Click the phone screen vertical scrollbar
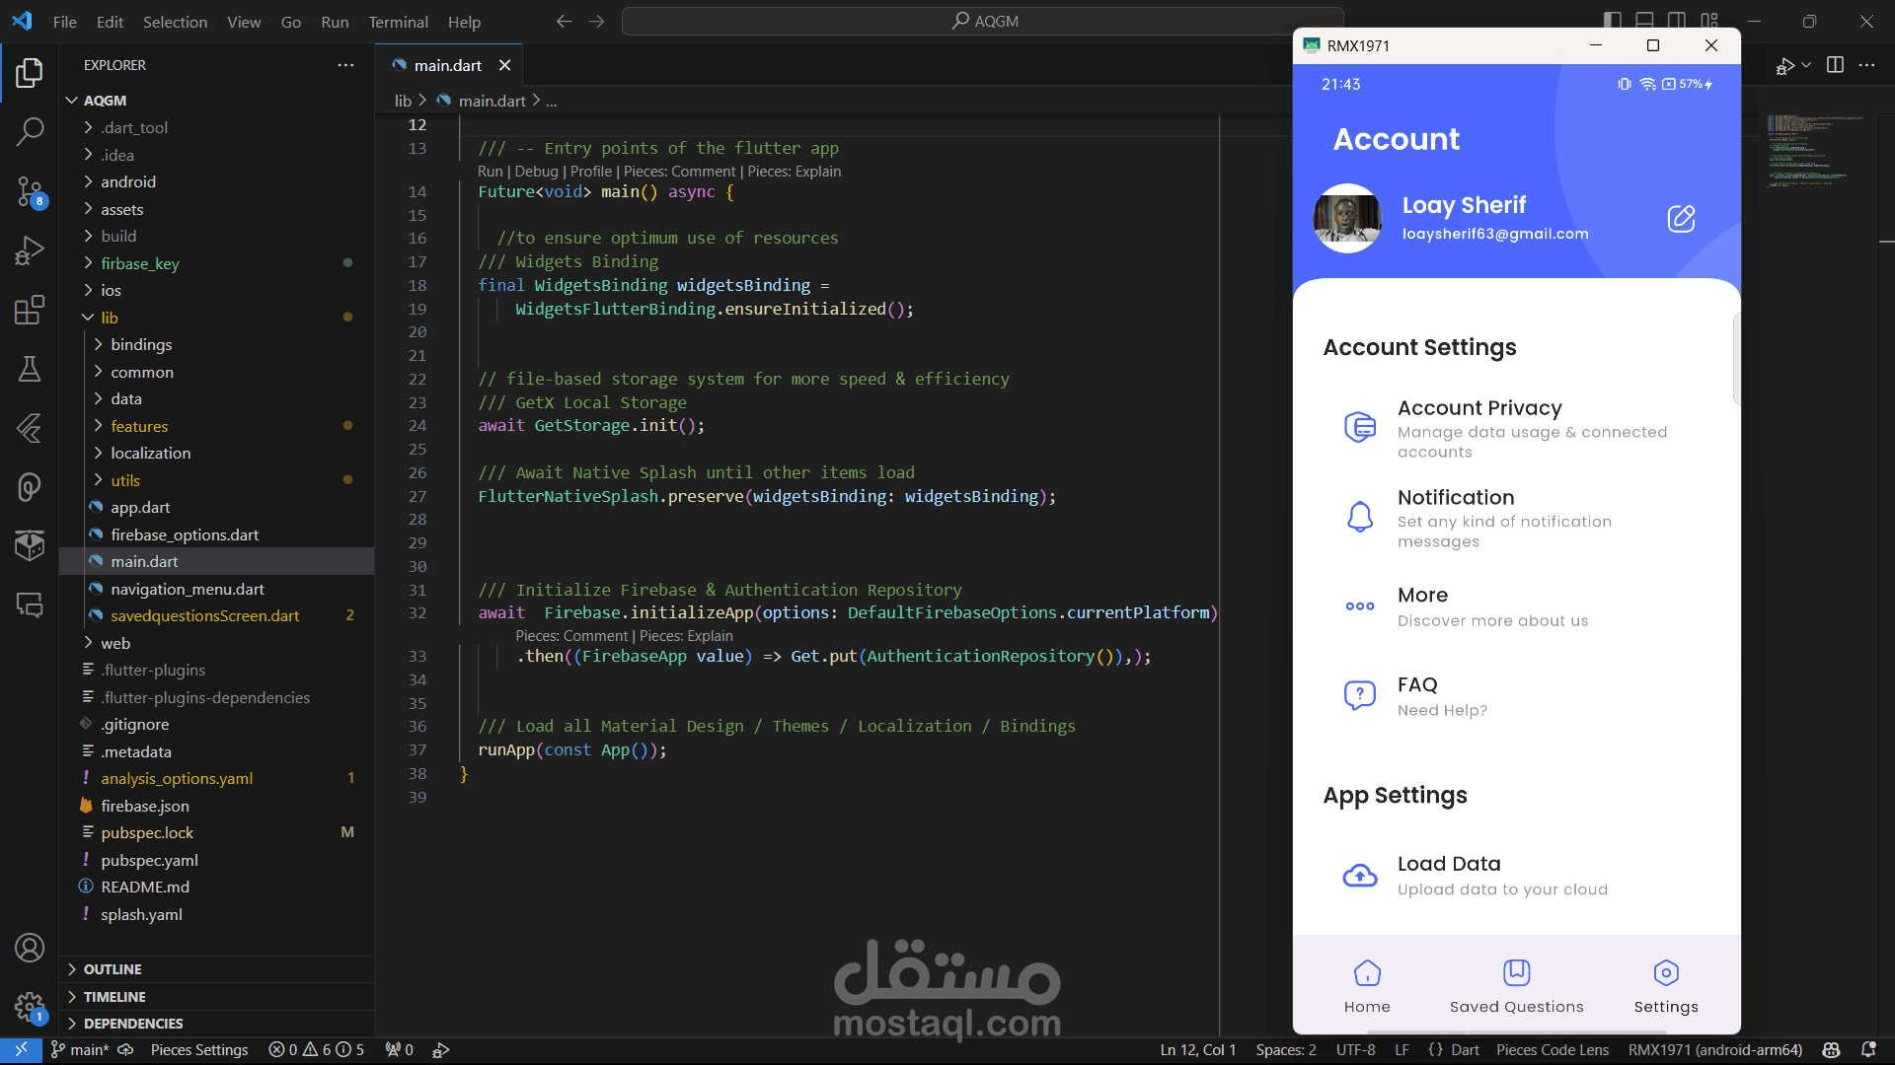The height and width of the screenshot is (1065, 1895). pos(1736,360)
